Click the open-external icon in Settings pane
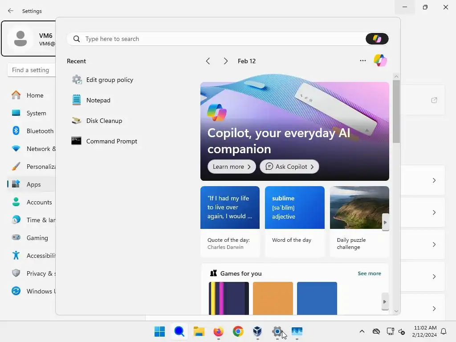Screen dimensions: 456x342 434,100
